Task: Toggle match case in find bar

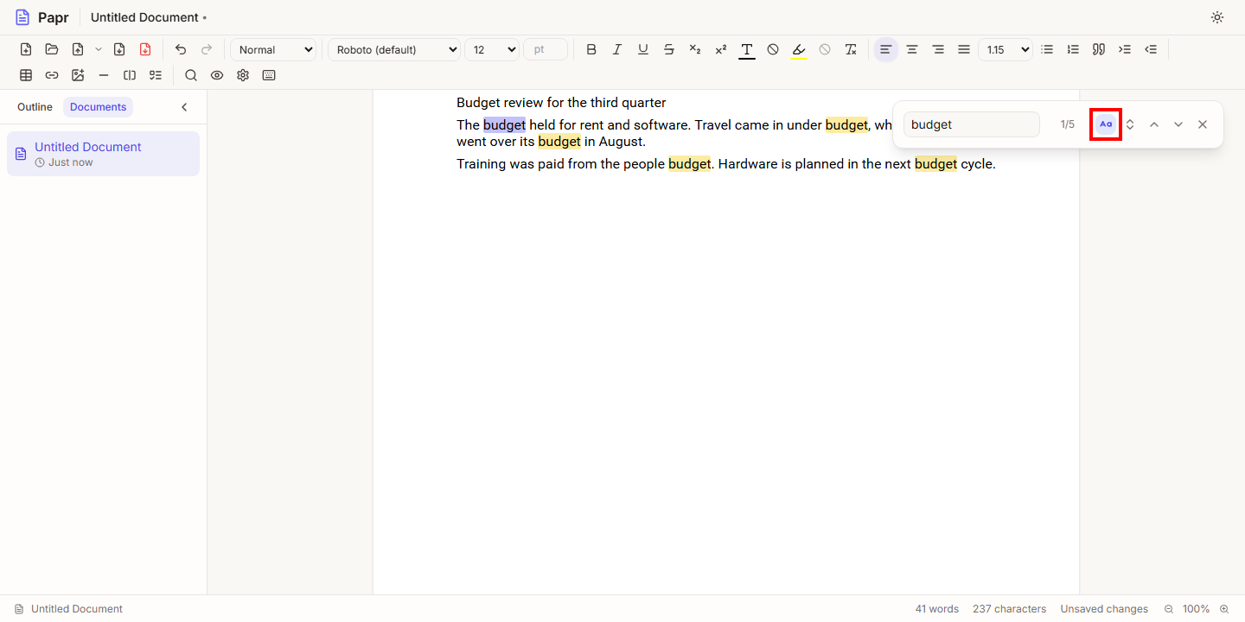Action: click(x=1106, y=124)
